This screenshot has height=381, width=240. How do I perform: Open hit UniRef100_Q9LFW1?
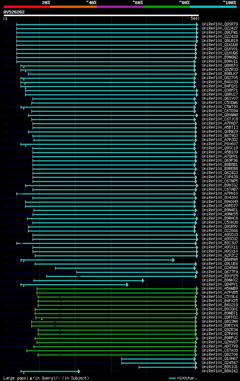(x=220, y=33)
